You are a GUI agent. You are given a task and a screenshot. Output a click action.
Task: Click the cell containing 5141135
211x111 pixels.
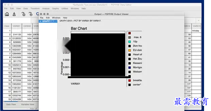17,34
